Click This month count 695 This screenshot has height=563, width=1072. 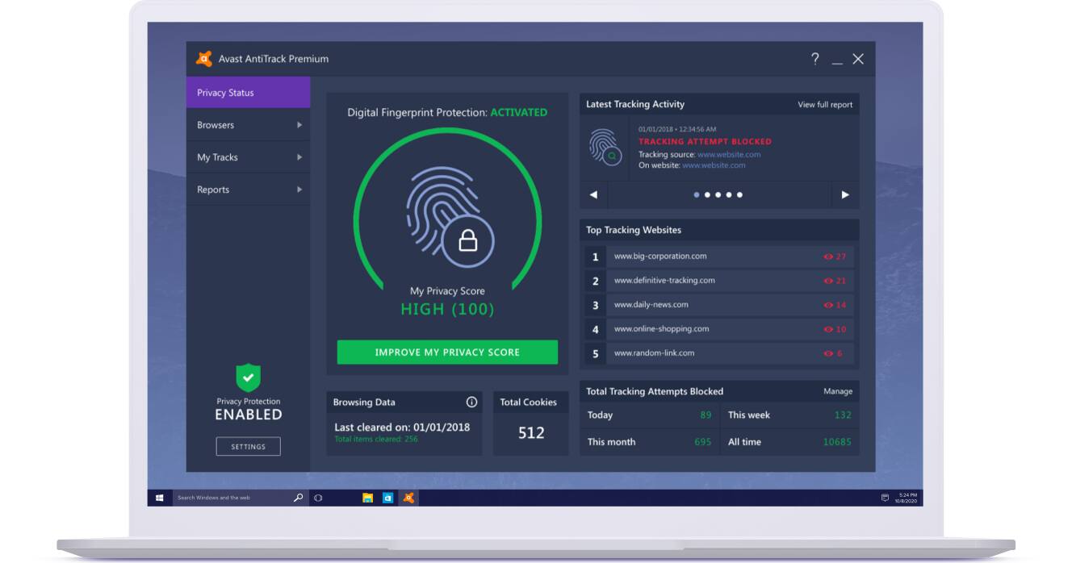[703, 442]
